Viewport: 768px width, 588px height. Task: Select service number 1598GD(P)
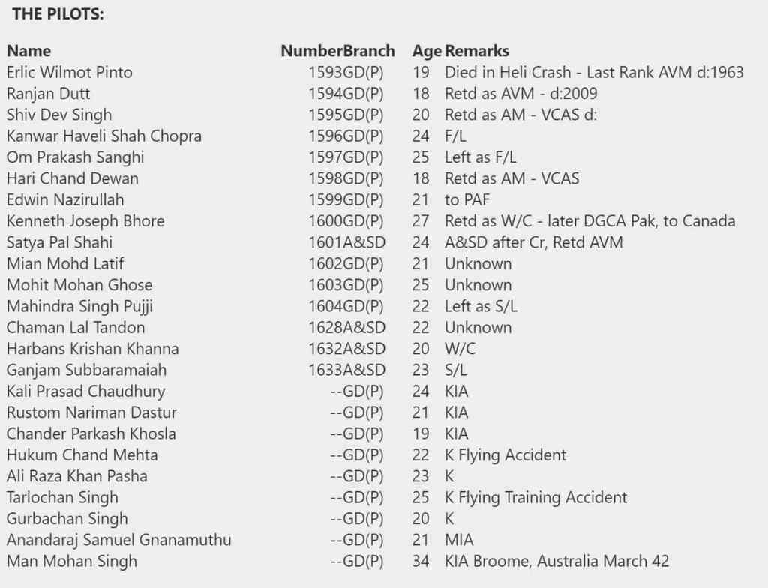point(346,178)
